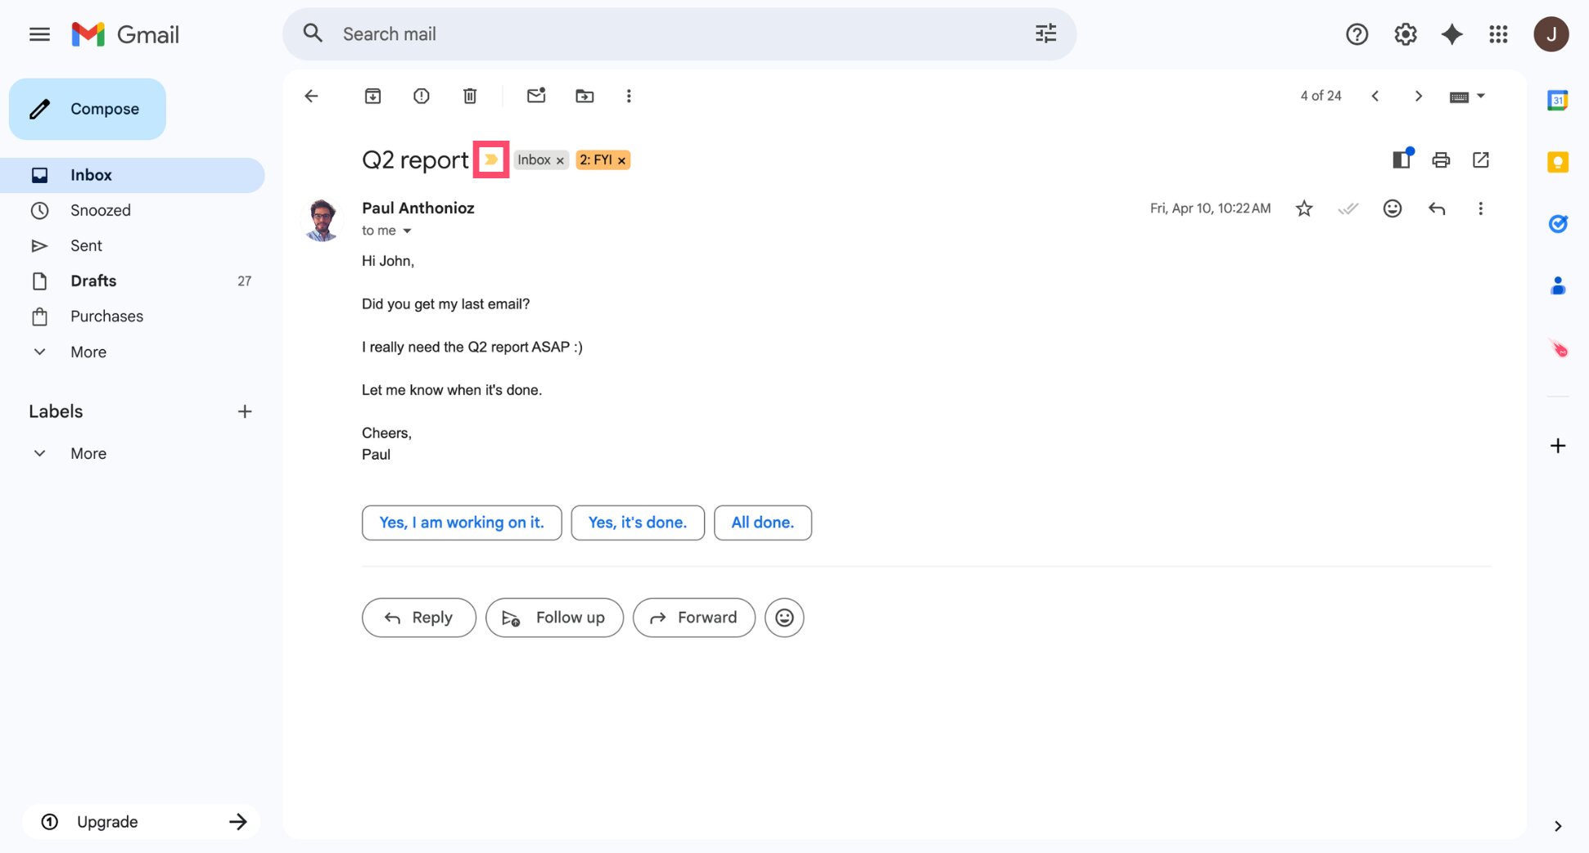
Task: Report this email as spam
Action: (x=422, y=96)
